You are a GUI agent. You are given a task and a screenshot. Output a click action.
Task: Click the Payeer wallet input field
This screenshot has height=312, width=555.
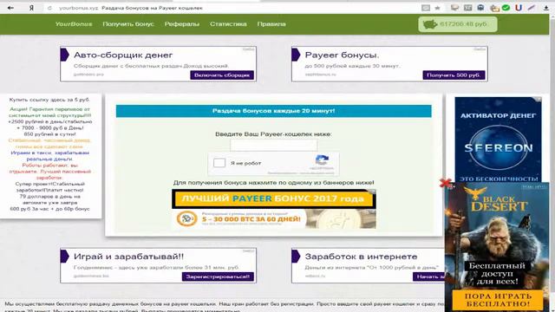pyautogui.click(x=274, y=145)
